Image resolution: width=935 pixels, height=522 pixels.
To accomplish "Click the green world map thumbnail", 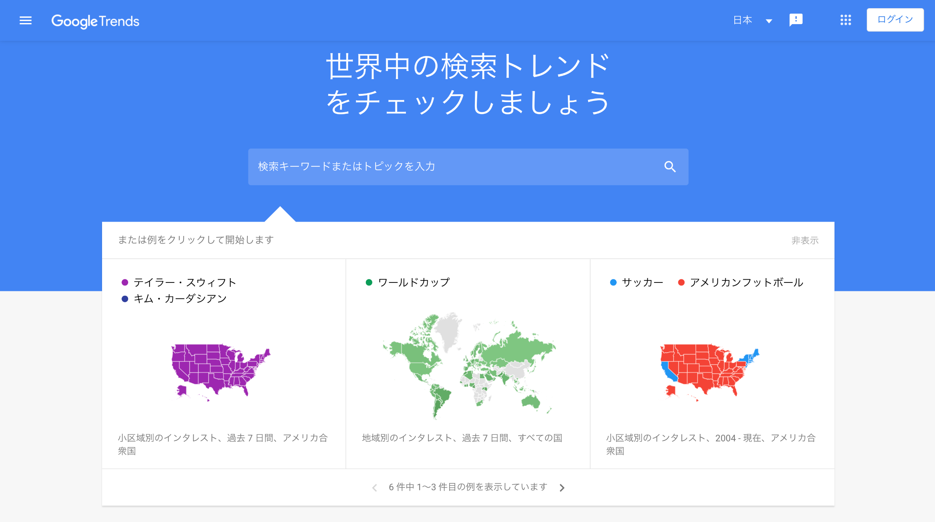I will point(469,365).
